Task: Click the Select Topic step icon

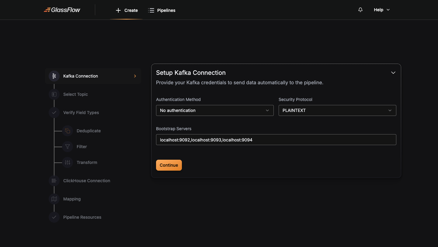Action: coord(54,94)
